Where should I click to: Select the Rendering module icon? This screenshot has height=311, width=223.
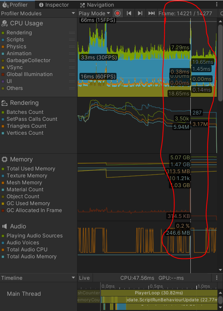coord(5,103)
